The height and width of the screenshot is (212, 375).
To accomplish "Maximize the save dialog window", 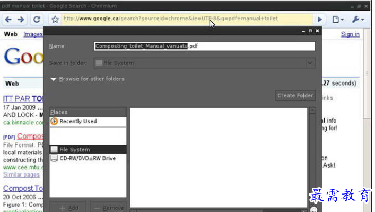I will (x=310, y=31).
